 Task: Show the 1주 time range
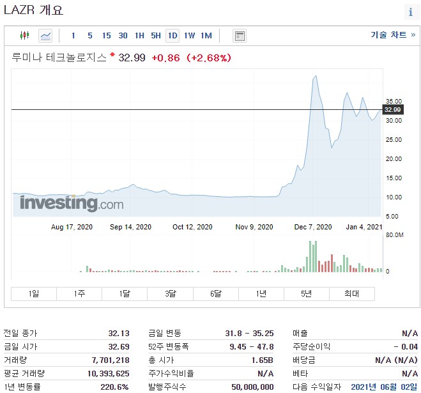[79, 293]
